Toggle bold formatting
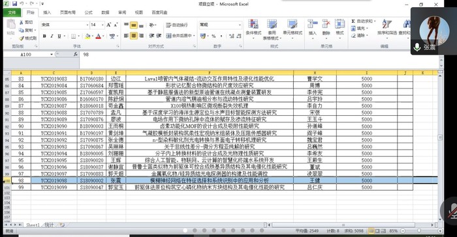Screen dimensions: 457x237 (x=44, y=36)
